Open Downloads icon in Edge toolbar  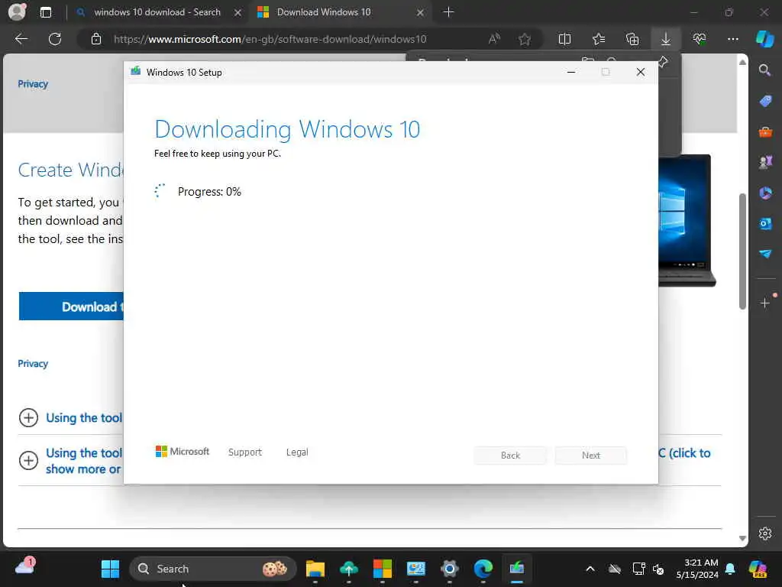(x=666, y=39)
